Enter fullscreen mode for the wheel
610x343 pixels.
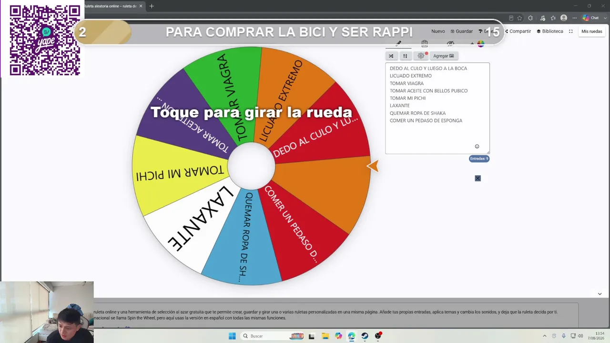(571, 31)
